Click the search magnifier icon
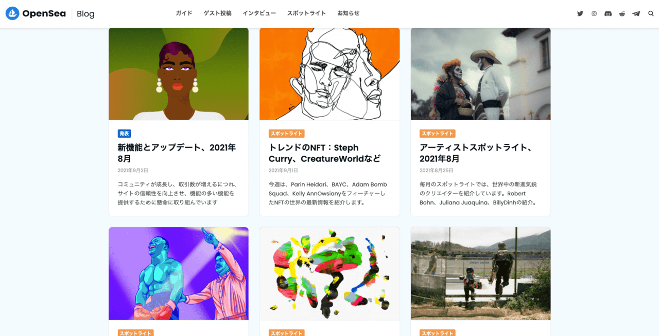 [x=651, y=13]
